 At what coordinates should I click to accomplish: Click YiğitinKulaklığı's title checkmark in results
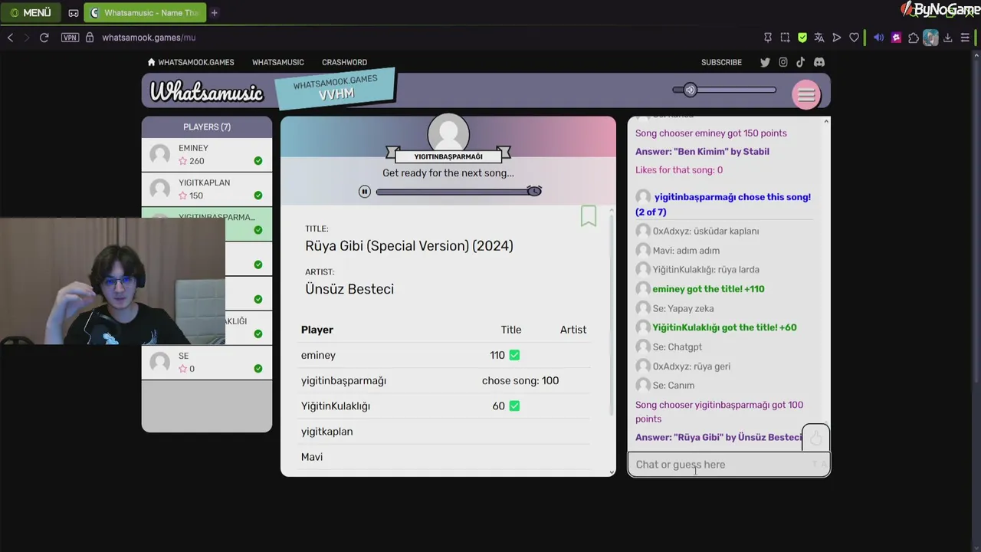[514, 406]
